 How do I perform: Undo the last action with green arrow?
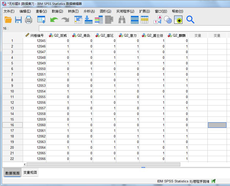point(54,20)
